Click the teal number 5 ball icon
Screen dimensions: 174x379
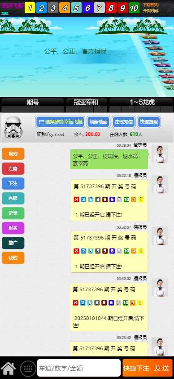click(x=76, y=8)
